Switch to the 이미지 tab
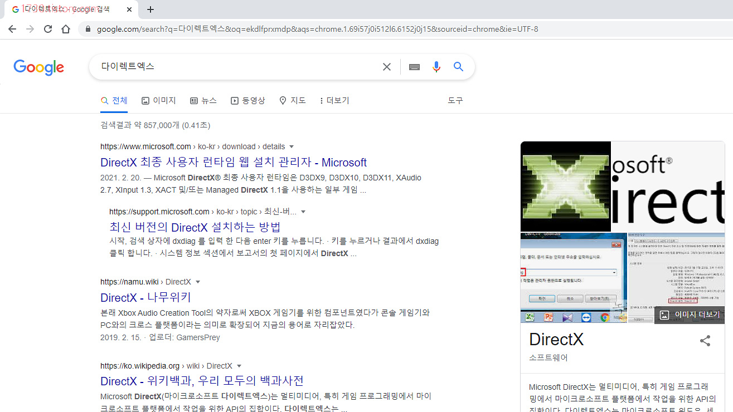733x412 pixels. coord(159,101)
